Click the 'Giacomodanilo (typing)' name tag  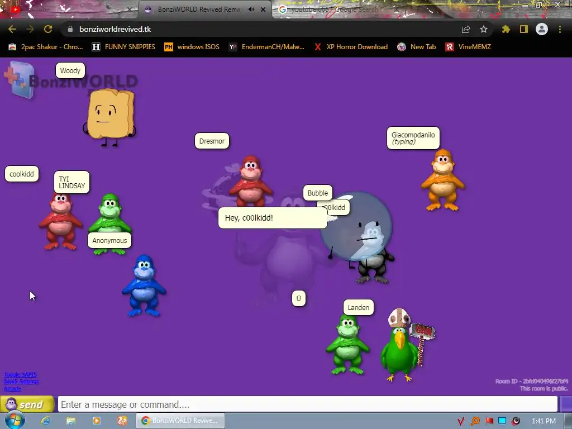coord(413,139)
